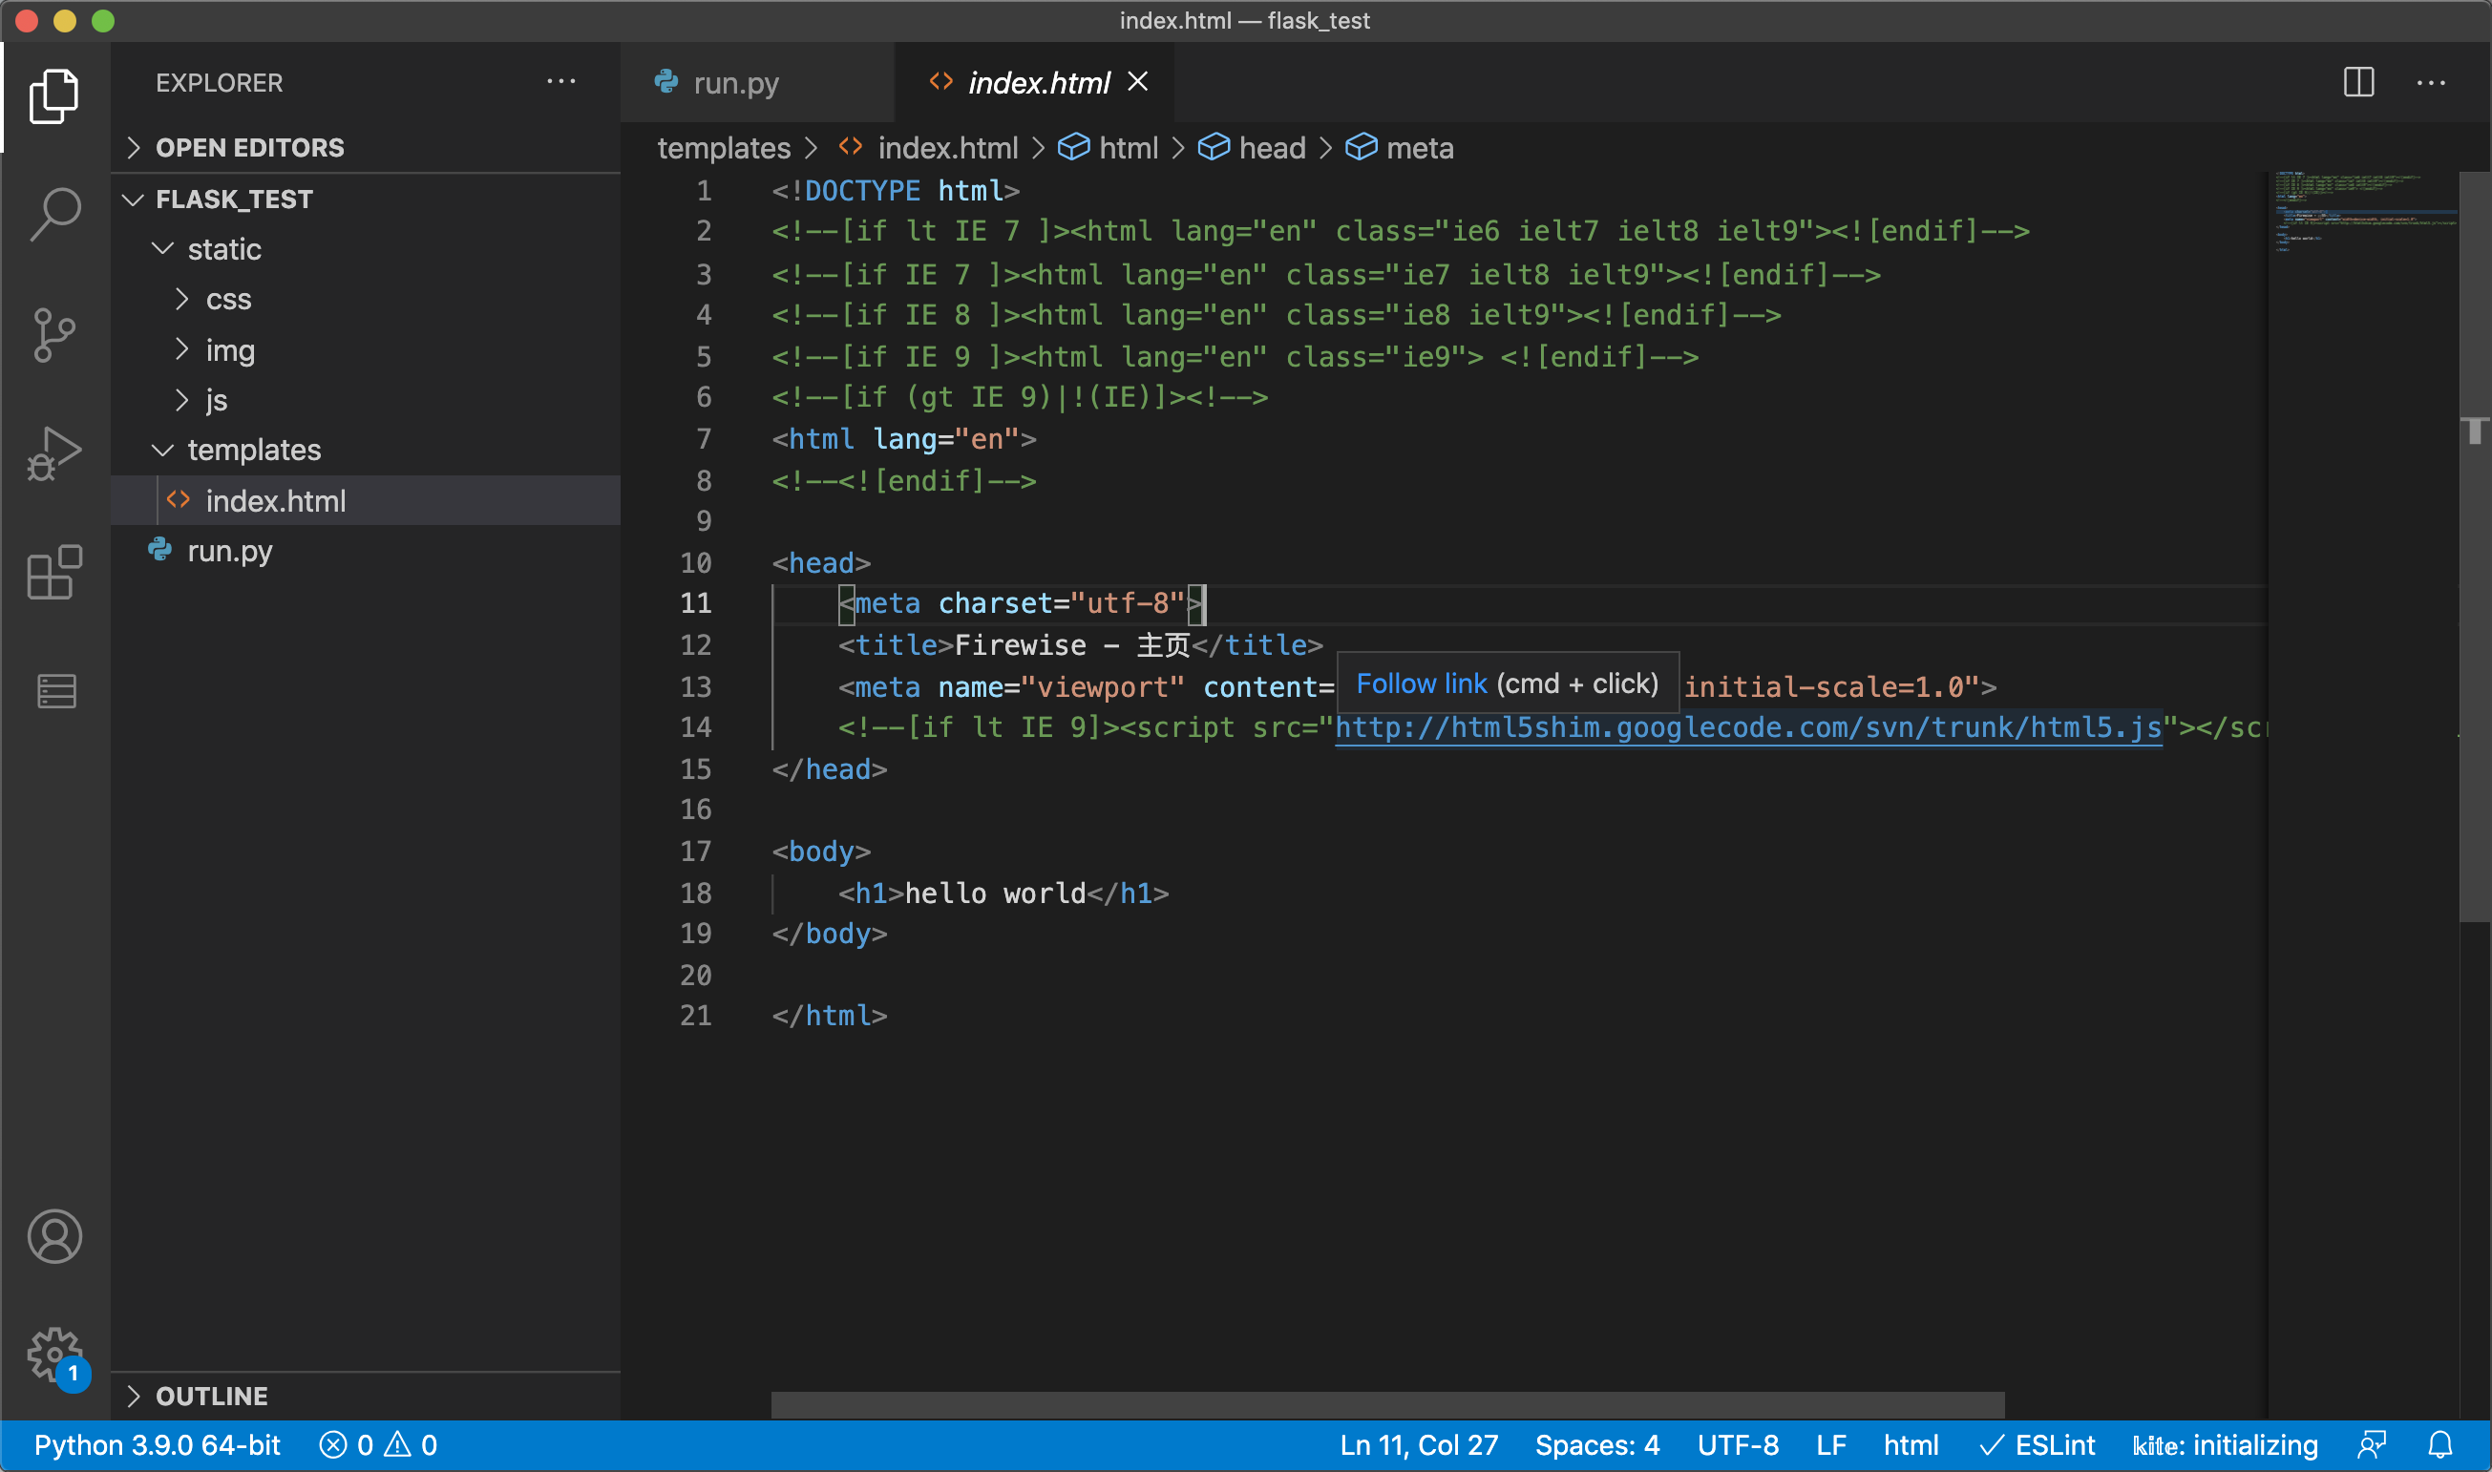Click the Accounts icon
2492x1472 pixels.
coord(54,1236)
